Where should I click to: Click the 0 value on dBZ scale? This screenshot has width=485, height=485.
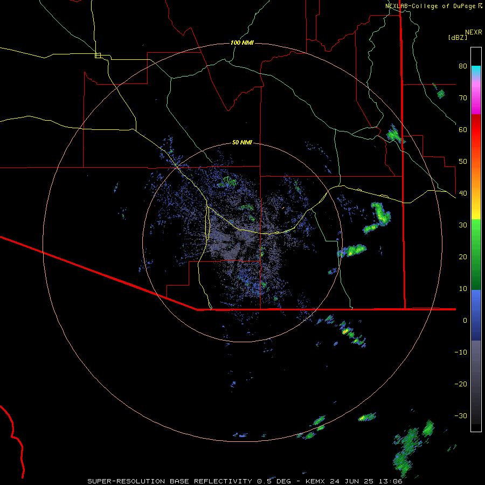click(465, 321)
